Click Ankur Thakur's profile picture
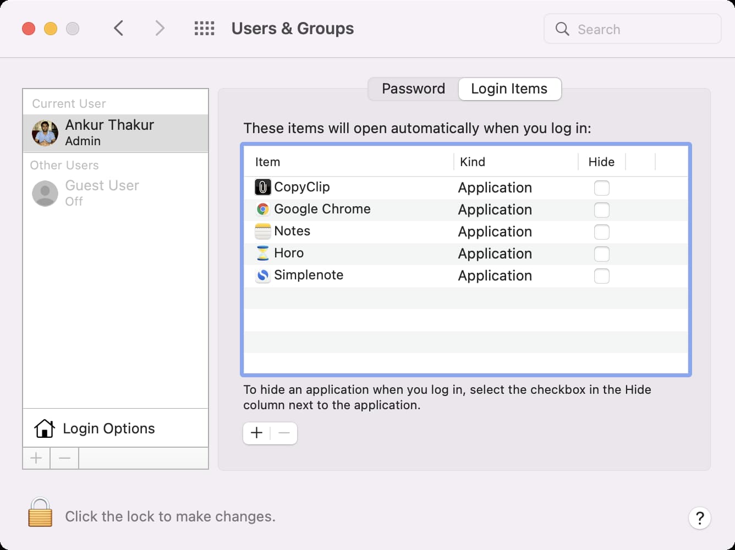The image size is (735, 550). (45, 133)
